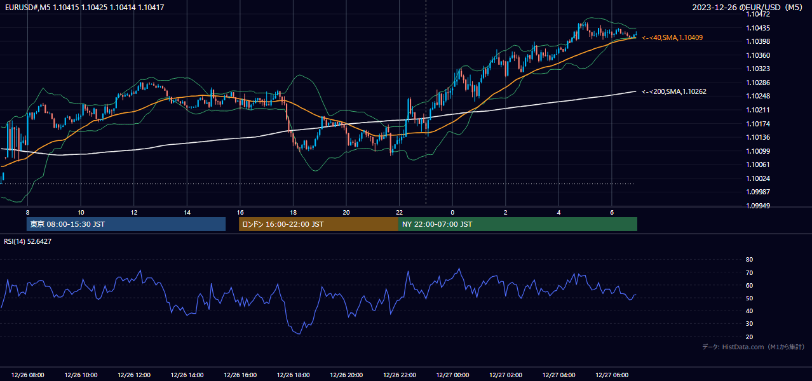
Task: Click the 12/26 22:00 time label
Action: coord(400,375)
